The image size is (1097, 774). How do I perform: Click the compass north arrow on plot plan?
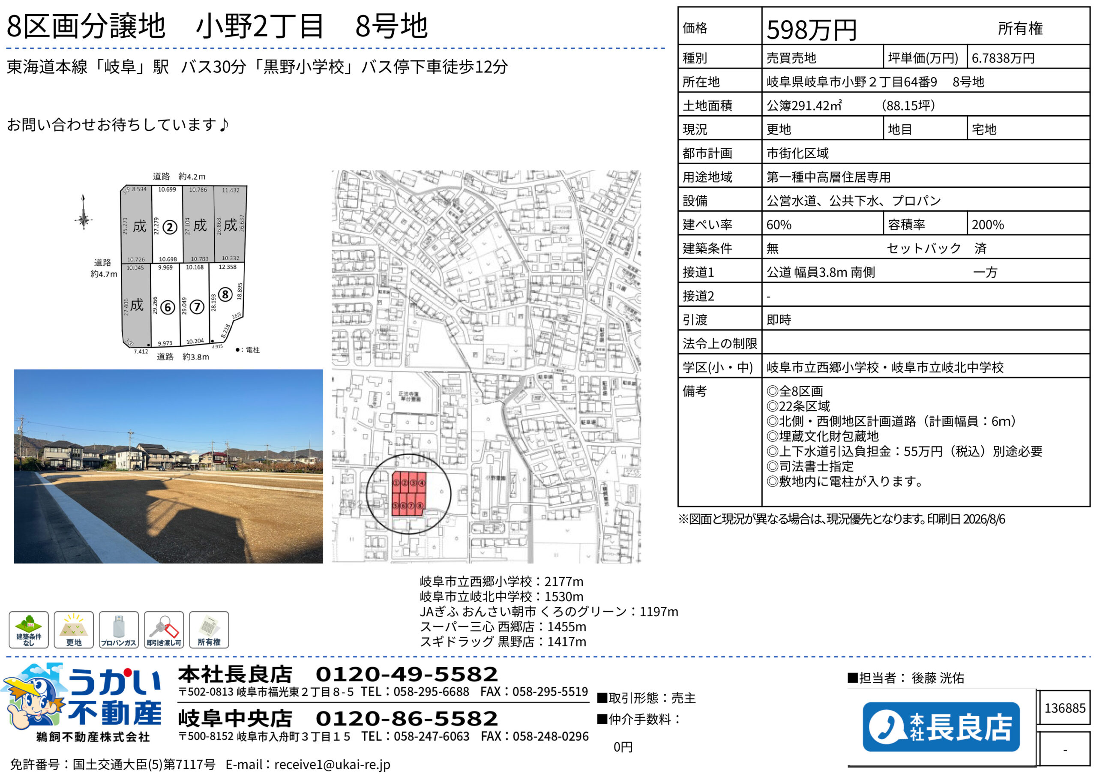tap(84, 212)
